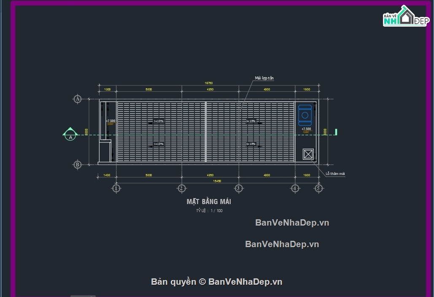Viewport: 434px width, 297px height.
Task: Select the 15450 bottom dimension text
Action: [217, 181]
